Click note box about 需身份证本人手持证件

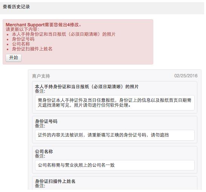click(x=115, y=103)
